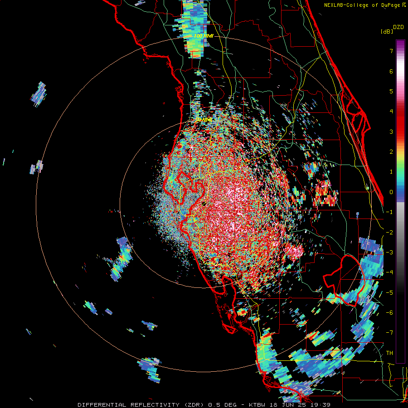
Task: Click the -3 value on the dB scale
Action: click(x=389, y=253)
